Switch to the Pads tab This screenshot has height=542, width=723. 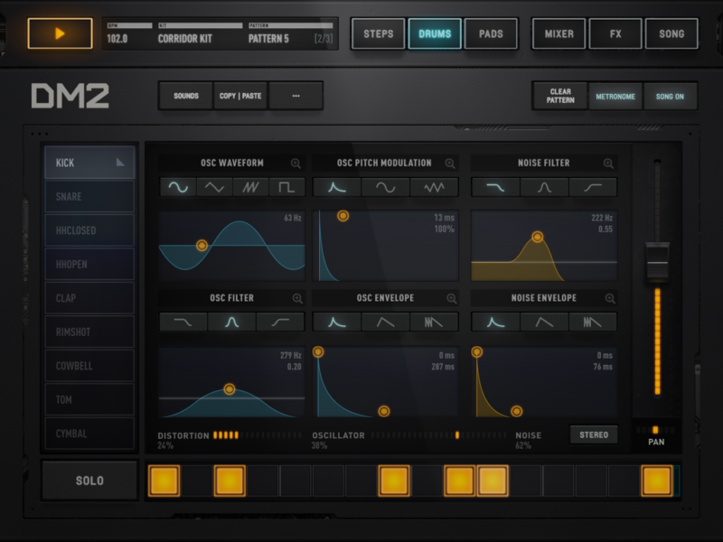point(491,34)
